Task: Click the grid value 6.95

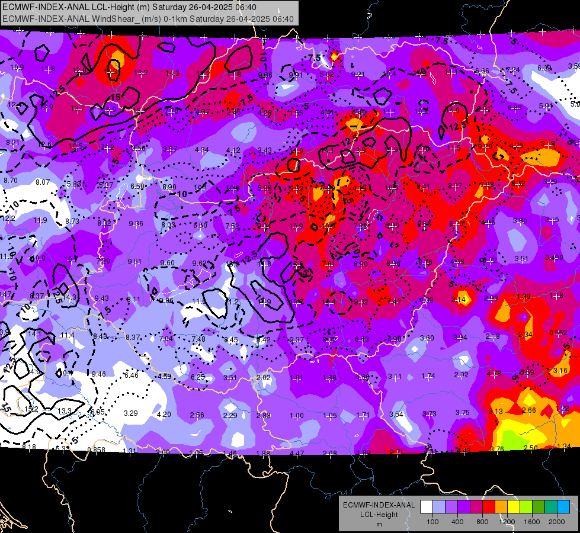Action: pos(98,412)
